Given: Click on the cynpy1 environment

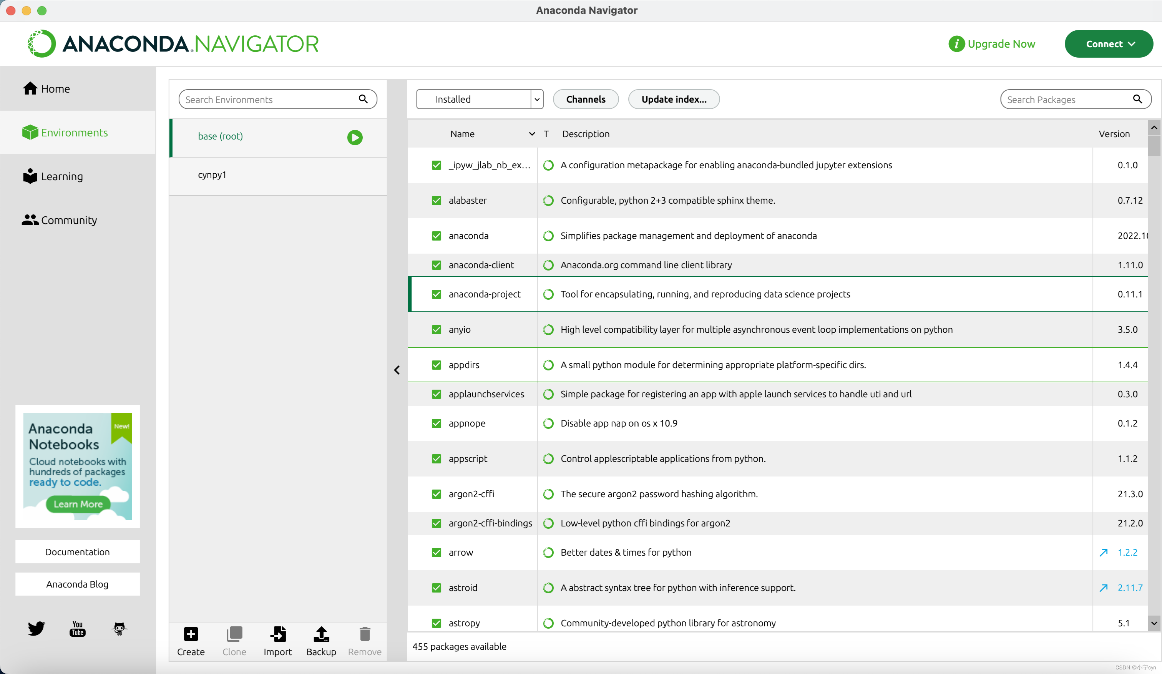Looking at the screenshot, I should pos(212,174).
